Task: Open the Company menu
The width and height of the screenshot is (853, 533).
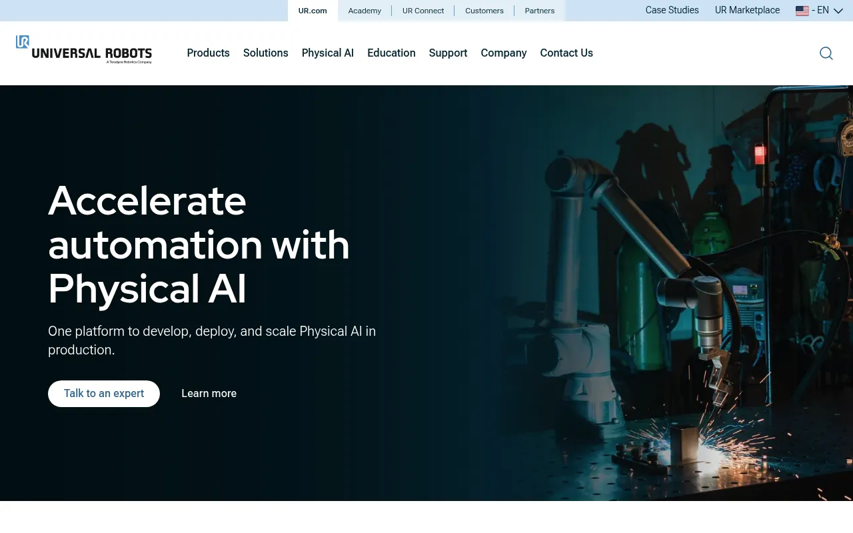Action: point(504,53)
